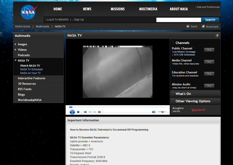Click the video display area
This screenshot has height=165, width=233.
(x=118, y=72)
